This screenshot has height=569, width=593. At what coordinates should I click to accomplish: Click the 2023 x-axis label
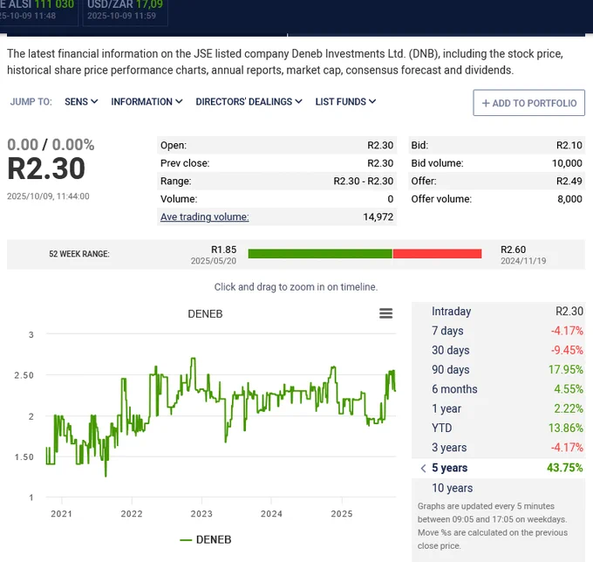(x=201, y=514)
